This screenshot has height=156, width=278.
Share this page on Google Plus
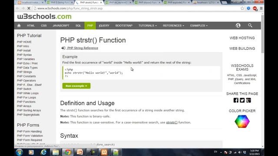[248, 100]
